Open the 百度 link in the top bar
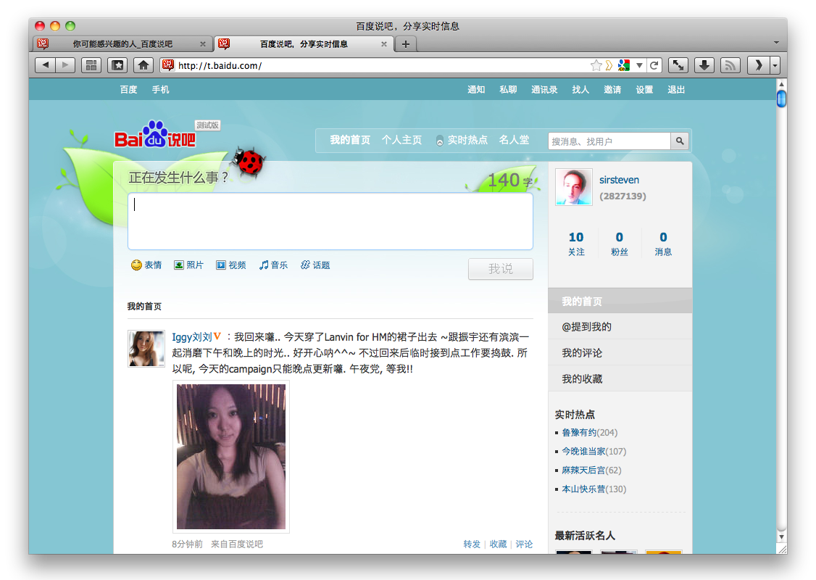Image resolution: width=816 pixels, height=580 pixels. [128, 90]
